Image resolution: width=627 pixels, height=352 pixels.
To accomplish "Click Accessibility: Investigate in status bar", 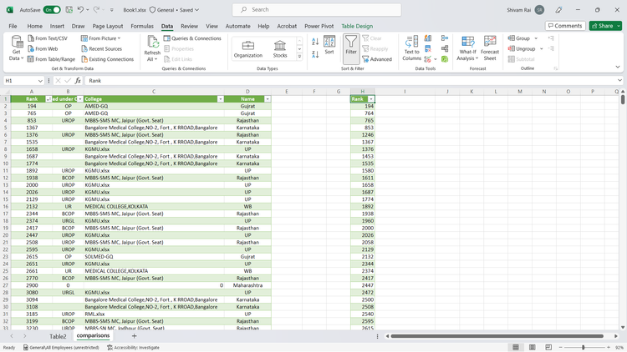I will 133,348.
